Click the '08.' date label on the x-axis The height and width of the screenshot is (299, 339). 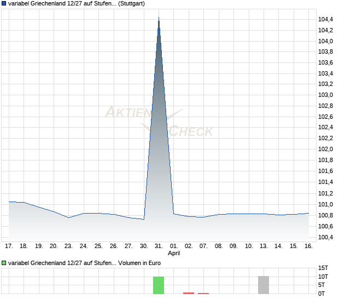(219, 246)
